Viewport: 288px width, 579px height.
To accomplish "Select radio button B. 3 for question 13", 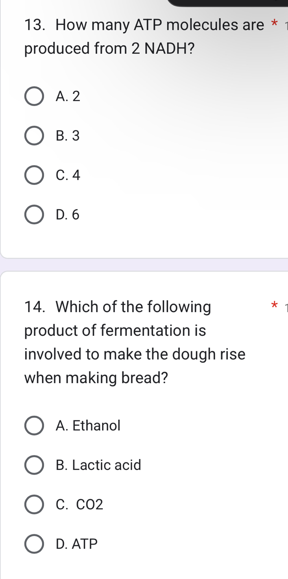I will [x=34, y=136].
